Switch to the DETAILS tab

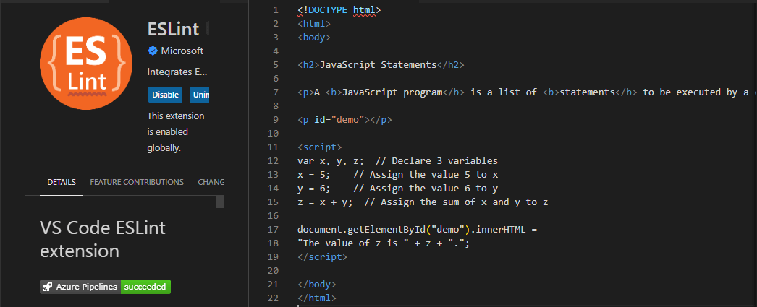click(x=62, y=182)
